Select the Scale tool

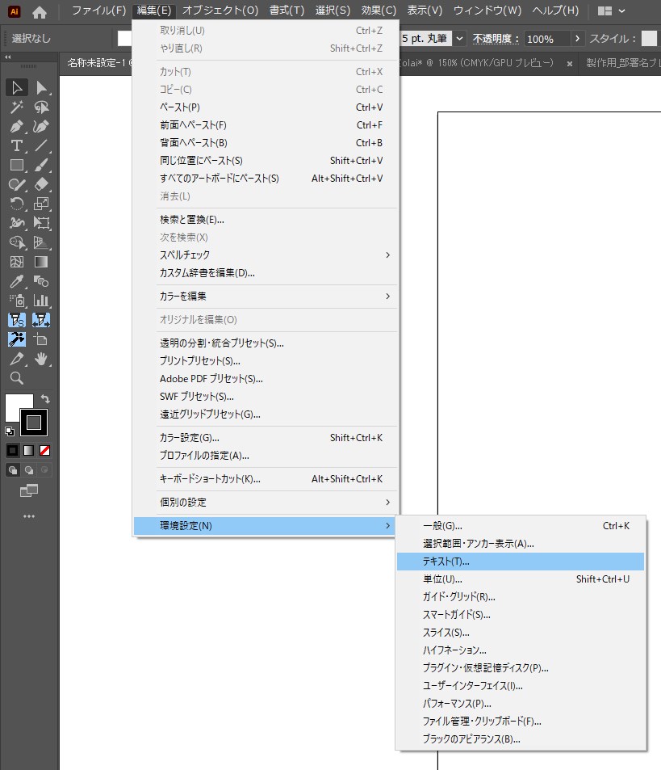pyautogui.click(x=41, y=204)
